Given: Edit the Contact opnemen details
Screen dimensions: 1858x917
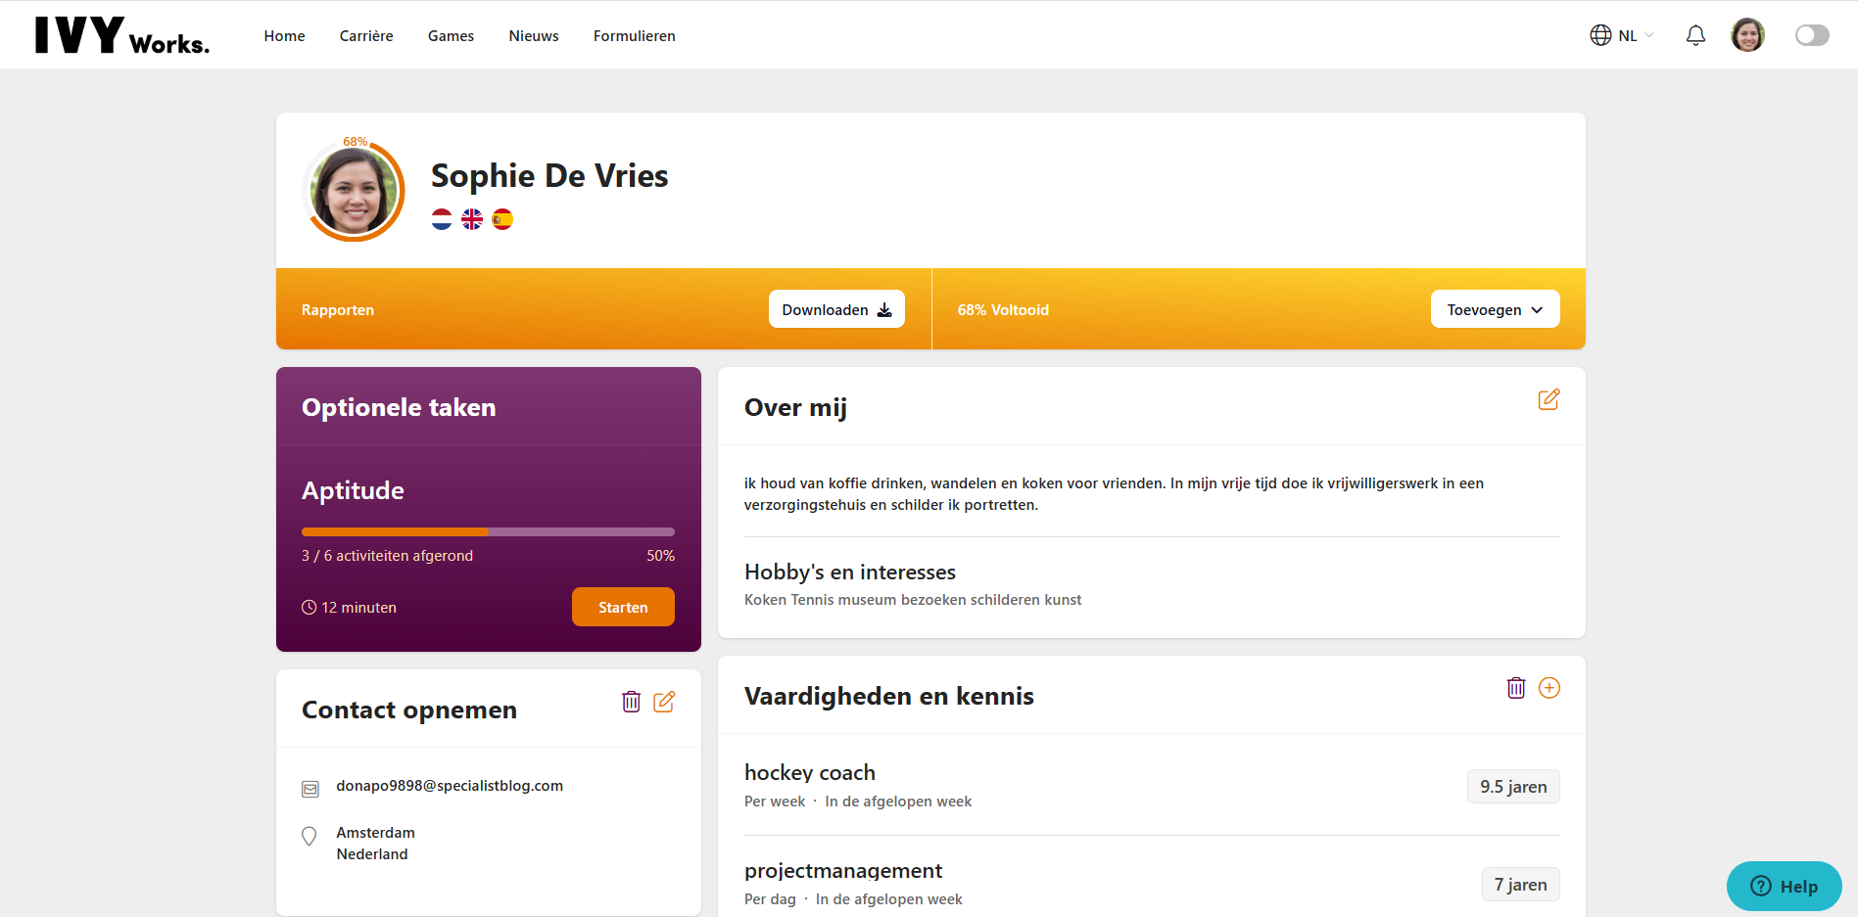Looking at the screenshot, I should point(664,702).
